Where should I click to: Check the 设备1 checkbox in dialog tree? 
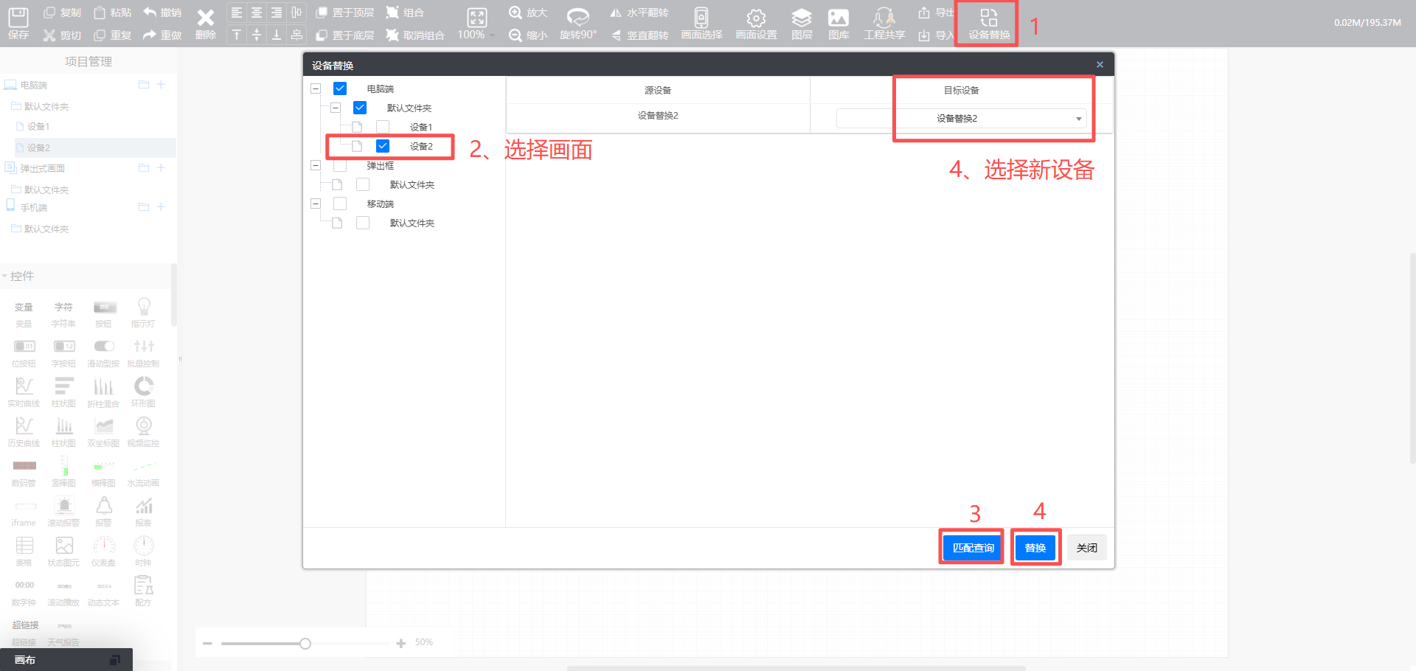383,127
